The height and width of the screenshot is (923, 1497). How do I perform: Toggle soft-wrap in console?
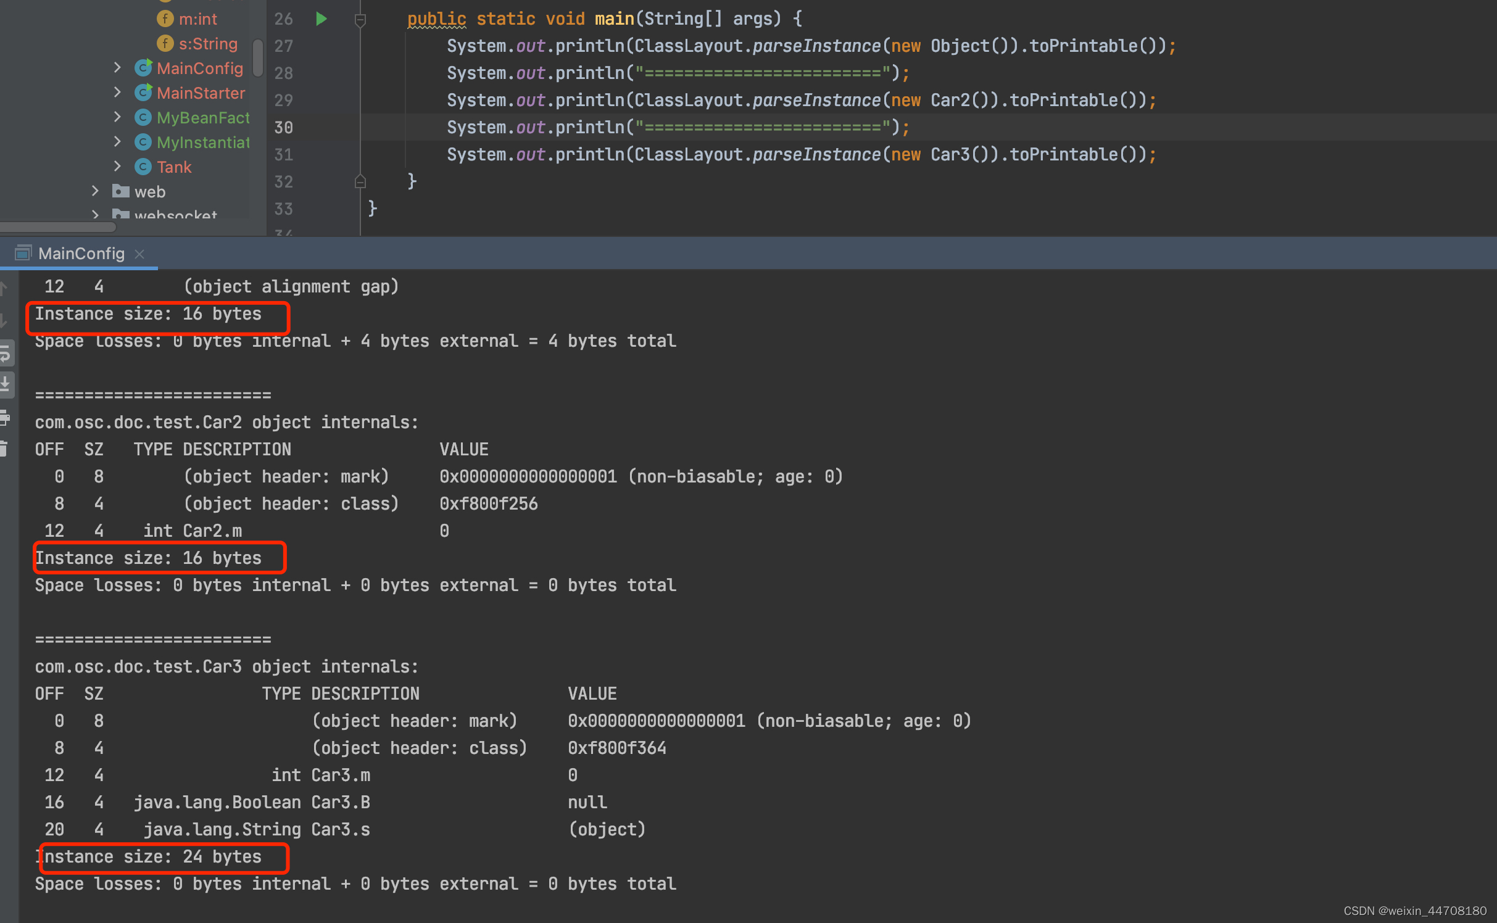5,354
